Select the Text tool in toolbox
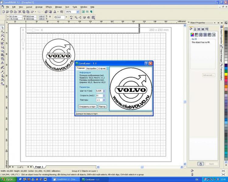This screenshot has width=228, height=182. pyautogui.click(x=2, y=63)
